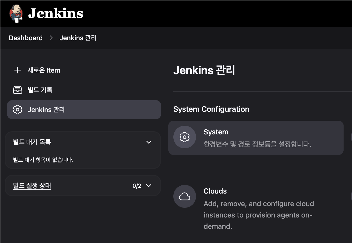The height and width of the screenshot is (243, 352).
Task: Click the Clouds description about provisioning agents
Action: click(x=259, y=215)
